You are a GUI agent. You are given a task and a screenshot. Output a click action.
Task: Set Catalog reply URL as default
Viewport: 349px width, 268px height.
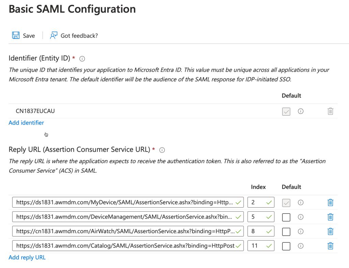(x=286, y=246)
